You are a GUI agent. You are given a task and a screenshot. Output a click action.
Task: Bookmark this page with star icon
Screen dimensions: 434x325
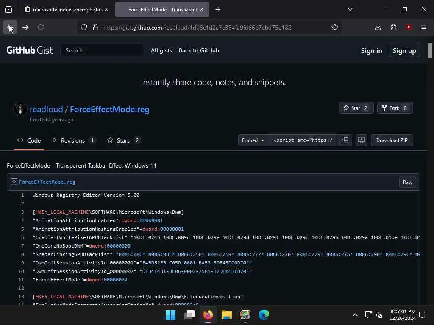pyautogui.click(x=335, y=27)
